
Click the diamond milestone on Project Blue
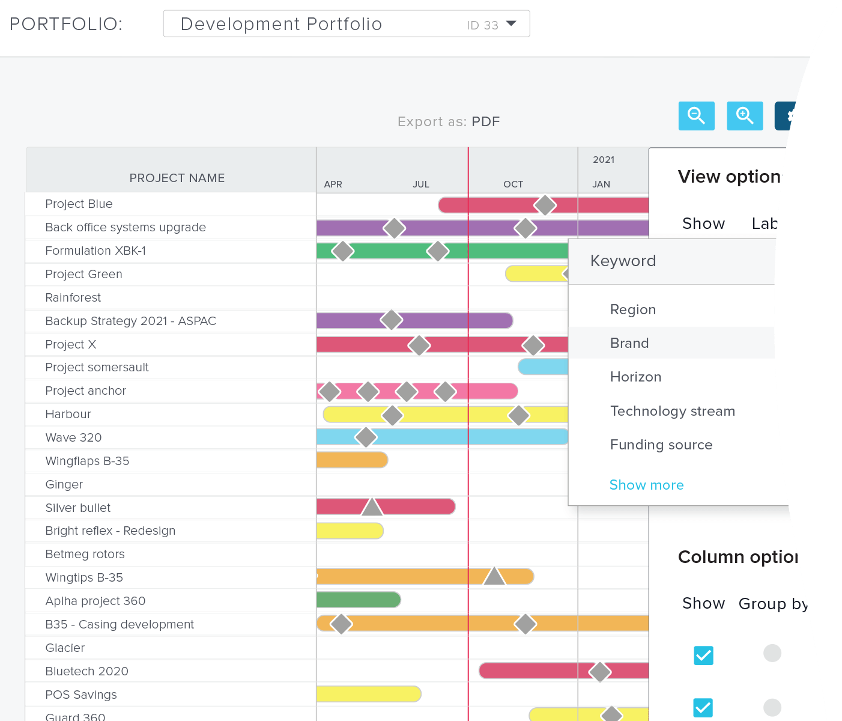[x=545, y=205]
